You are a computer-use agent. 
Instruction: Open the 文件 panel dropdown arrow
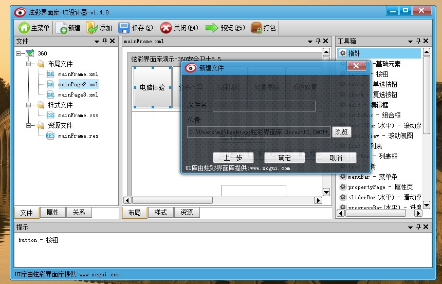click(x=97, y=41)
